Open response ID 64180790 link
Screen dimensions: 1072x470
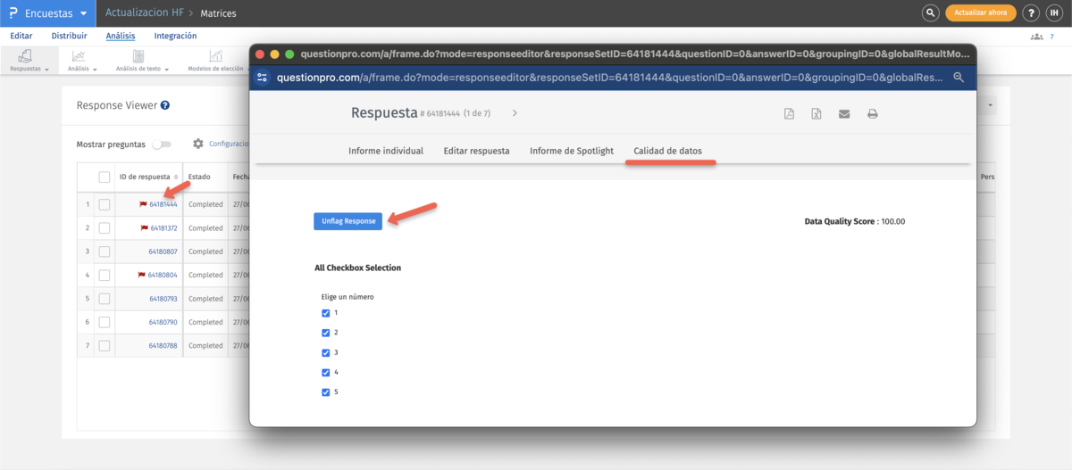(x=163, y=322)
